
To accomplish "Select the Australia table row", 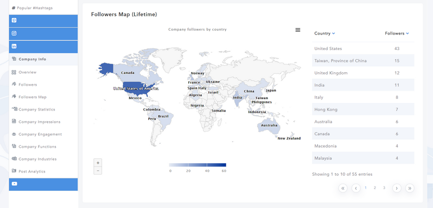I will tap(363, 121).
